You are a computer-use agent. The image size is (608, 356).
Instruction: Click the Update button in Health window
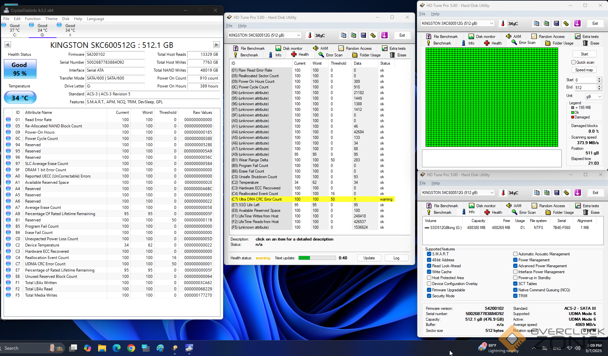369,258
